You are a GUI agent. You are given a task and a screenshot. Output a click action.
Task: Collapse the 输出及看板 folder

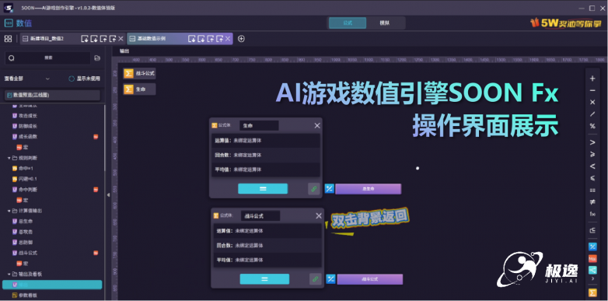pos(9,274)
